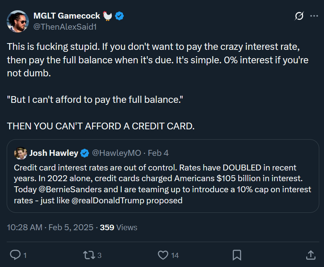
Task: Click the 10:28 AM Feb 5, 2025 timestamp
Action: pos(50,227)
